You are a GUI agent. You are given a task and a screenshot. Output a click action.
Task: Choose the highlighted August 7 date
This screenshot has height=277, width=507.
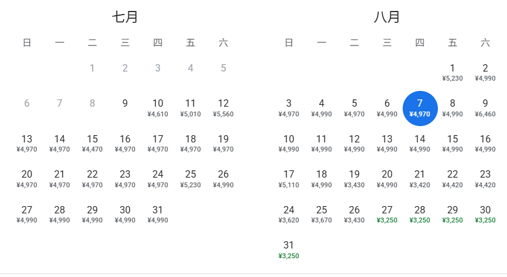[420, 107]
